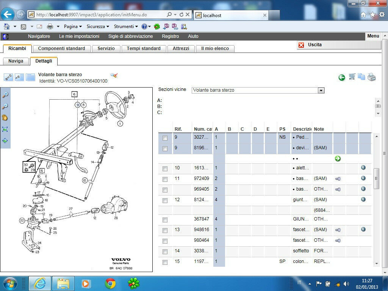Check the box for part ref 12
The width and height of the screenshot is (388, 291).
[165, 200]
